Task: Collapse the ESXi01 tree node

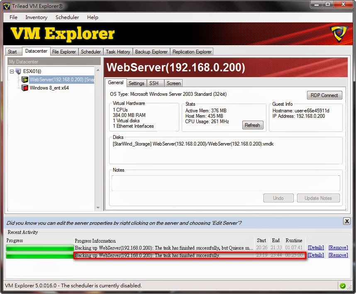Action: (x=12, y=71)
